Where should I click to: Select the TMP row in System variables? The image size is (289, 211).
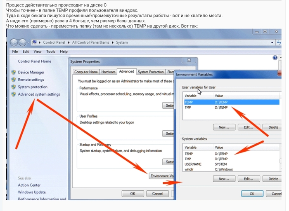point(232,159)
